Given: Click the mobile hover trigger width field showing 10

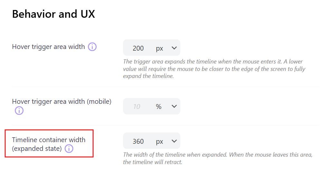Looking at the screenshot, I should [137, 106].
